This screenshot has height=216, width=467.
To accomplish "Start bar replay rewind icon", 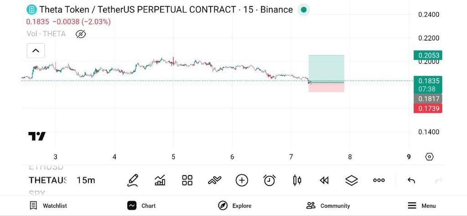I will [x=324, y=180].
